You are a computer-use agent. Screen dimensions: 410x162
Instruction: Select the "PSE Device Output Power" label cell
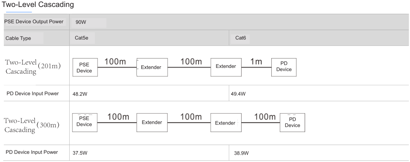click(34, 21)
